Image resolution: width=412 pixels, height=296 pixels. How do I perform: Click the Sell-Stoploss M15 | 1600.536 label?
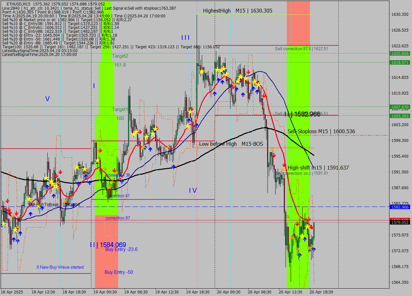click(x=321, y=131)
